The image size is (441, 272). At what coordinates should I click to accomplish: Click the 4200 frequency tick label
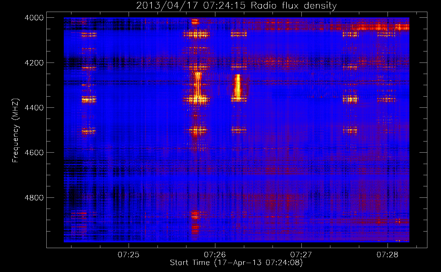(x=34, y=63)
